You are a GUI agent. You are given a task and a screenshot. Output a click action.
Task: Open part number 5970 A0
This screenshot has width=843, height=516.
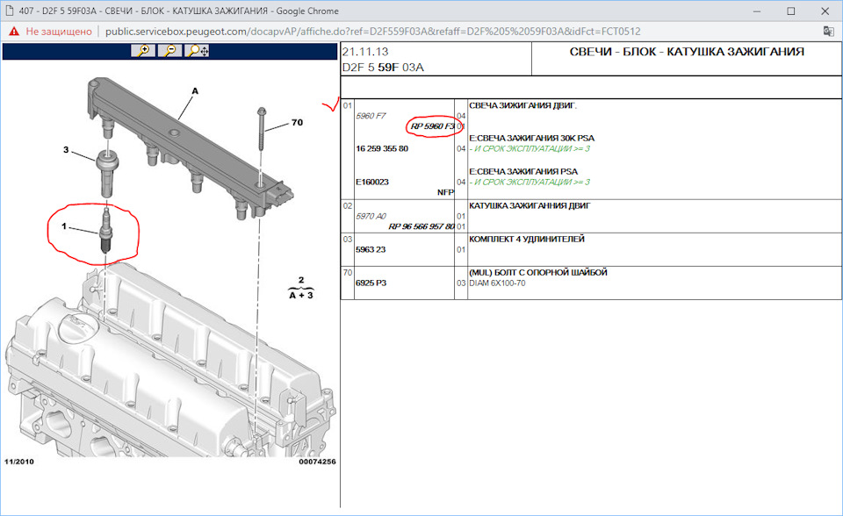tap(371, 216)
